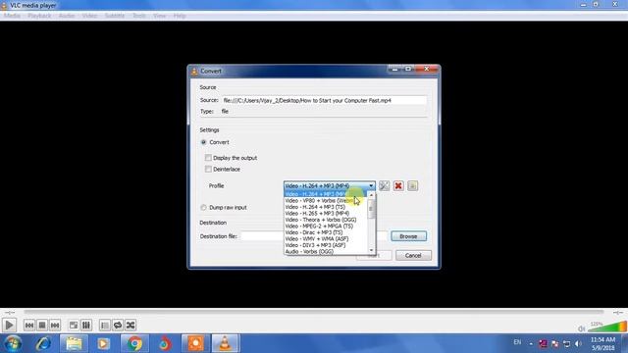Enable random shuffle playback icon

(x=131, y=325)
